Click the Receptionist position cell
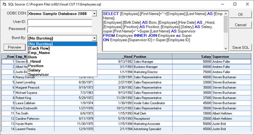Viewport: 254px width, 135px height. pos(153,118)
